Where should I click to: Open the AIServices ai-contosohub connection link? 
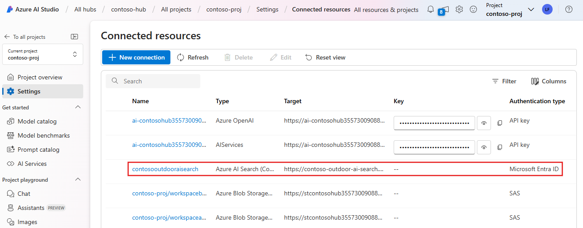pyautogui.click(x=169, y=145)
